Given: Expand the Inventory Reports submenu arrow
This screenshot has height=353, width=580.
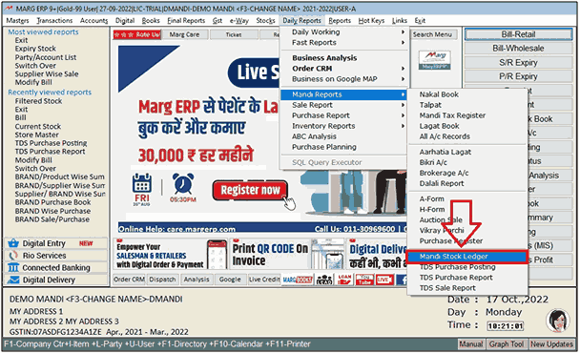Looking at the screenshot, I should pos(403,126).
